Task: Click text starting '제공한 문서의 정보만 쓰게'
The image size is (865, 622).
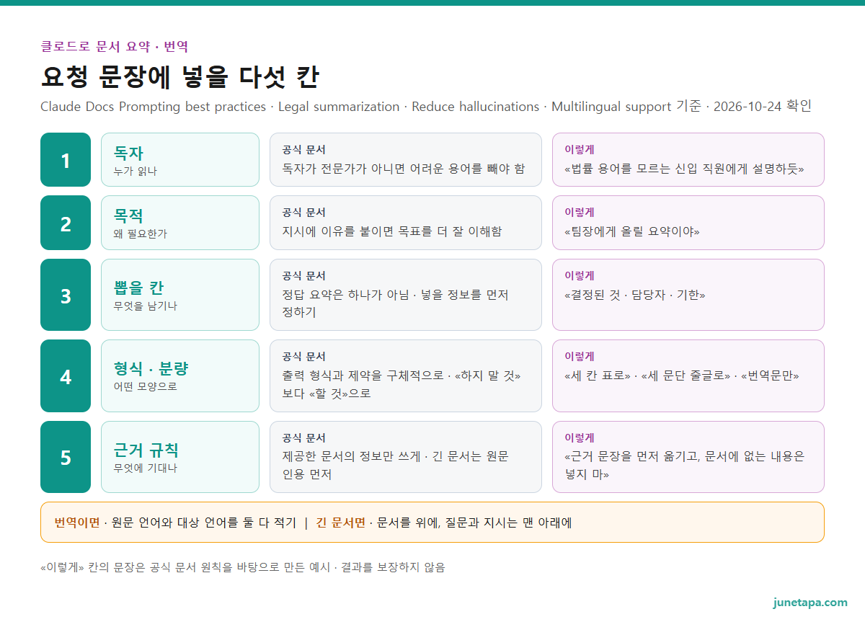Action: [x=396, y=466]
